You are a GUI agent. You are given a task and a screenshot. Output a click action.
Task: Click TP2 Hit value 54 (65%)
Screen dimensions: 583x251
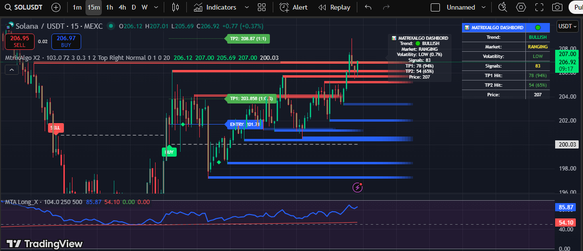537,85
